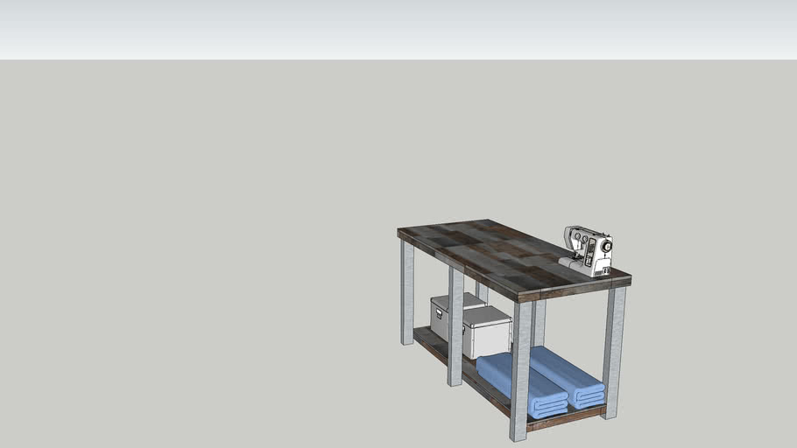The height and width of the screenshot is (448, 797).
Task: Click the front white storage box
Action: click(x=486, y=337)
